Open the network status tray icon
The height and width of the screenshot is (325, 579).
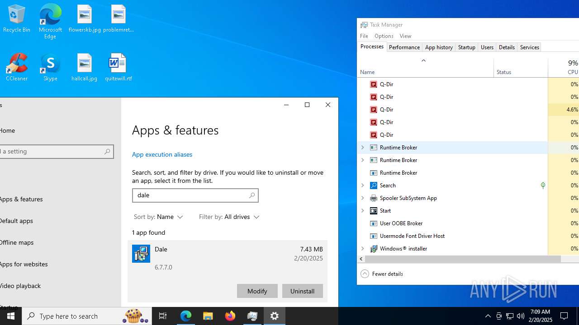point(510,316)
